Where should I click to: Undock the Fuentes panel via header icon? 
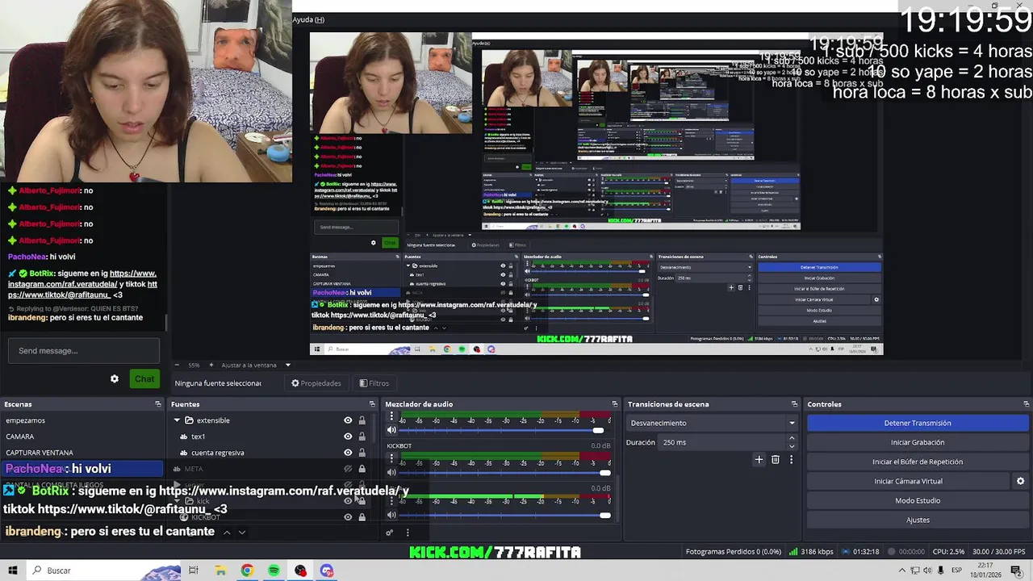tap(372, 404)
